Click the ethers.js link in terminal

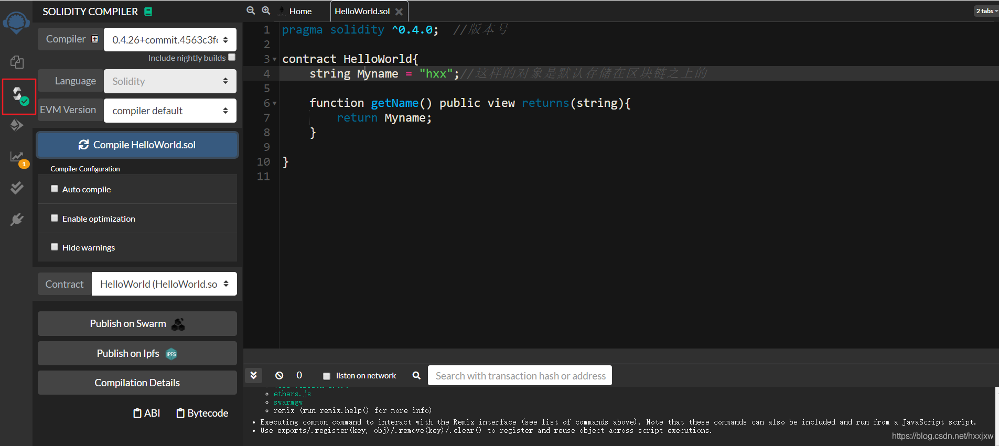[x=292, y=394]
